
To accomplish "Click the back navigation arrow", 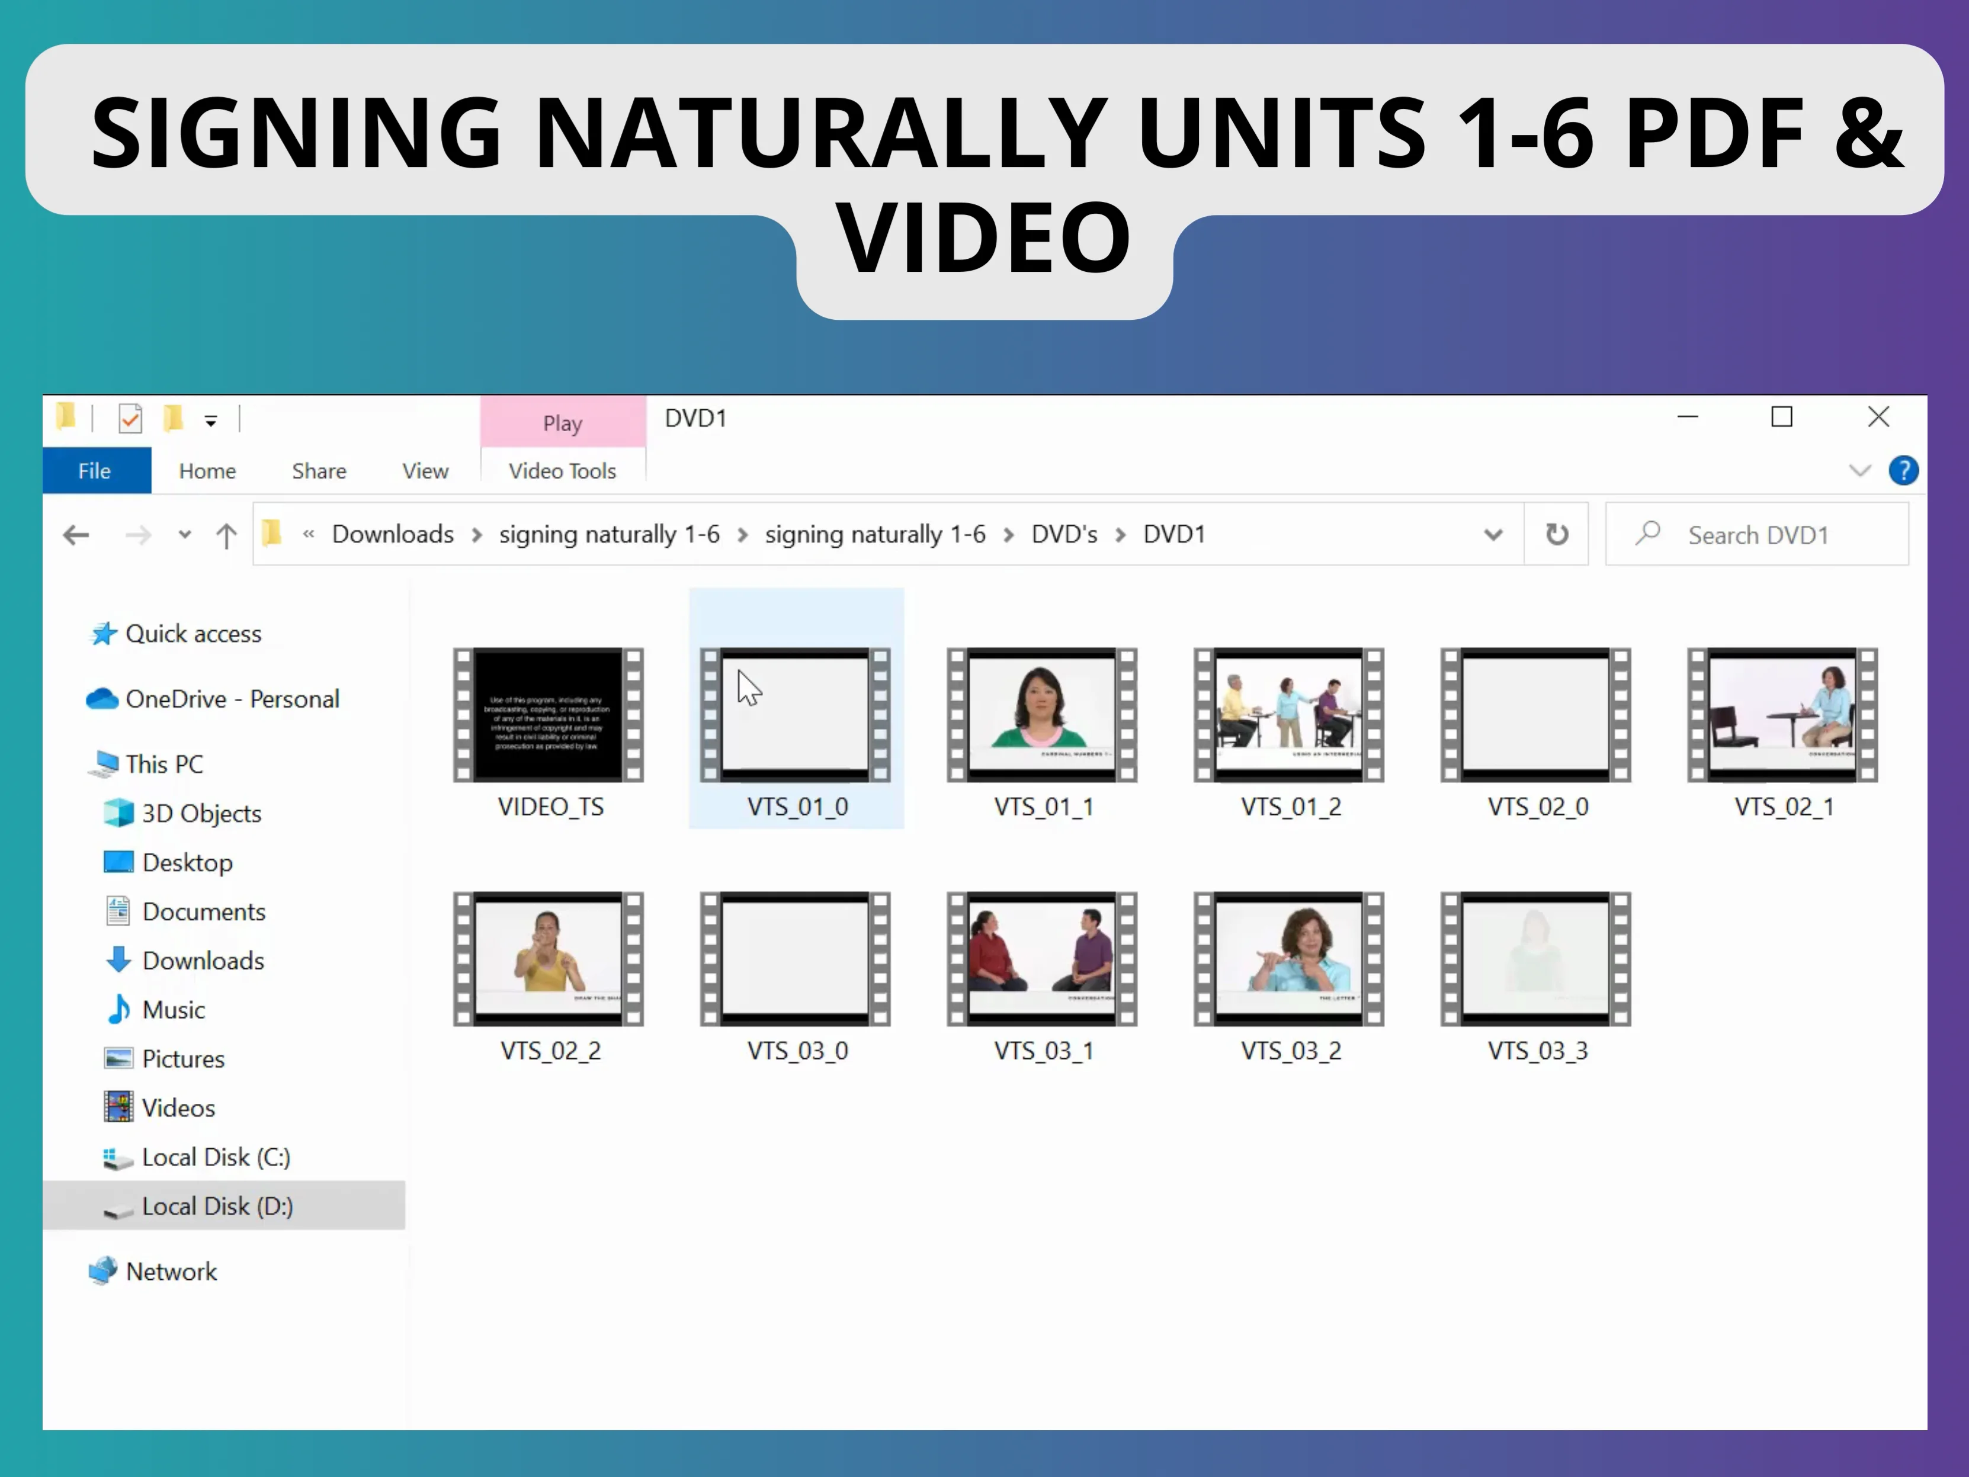I will pyautogui.click(x=76, y=534).
